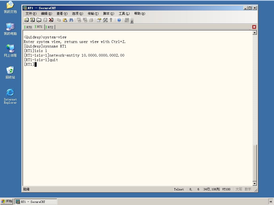The image size is (274, 205).
Task: Maximize the SecureCRT window
Action: coord(250,8)
